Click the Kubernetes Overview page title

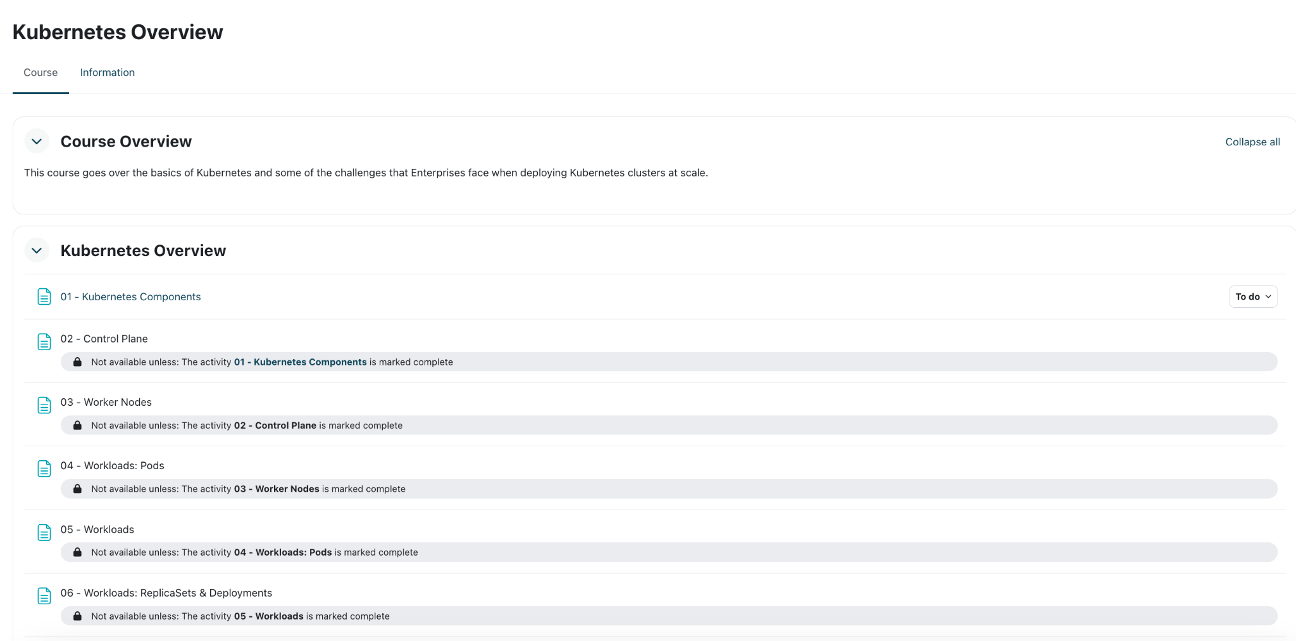tap(118, 32)
